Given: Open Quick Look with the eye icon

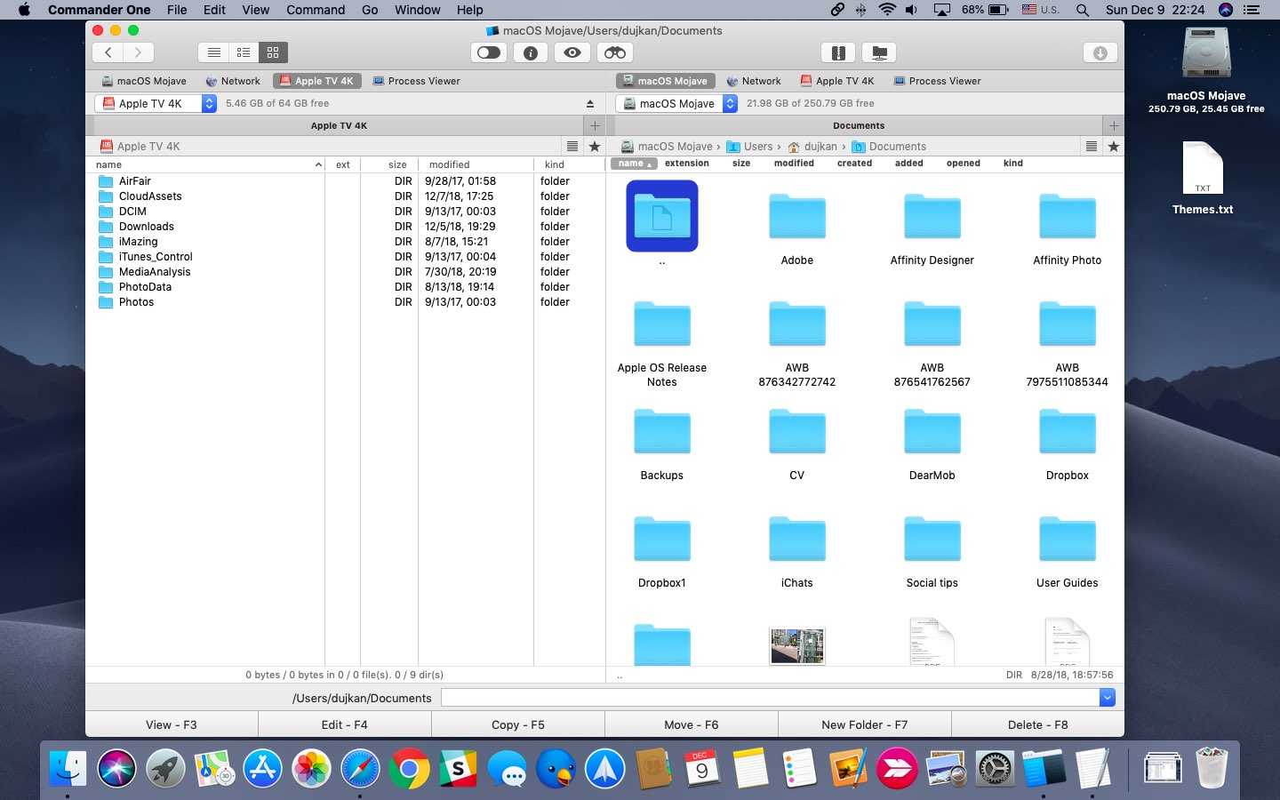Looking at the screenshot, I should 572,52.
